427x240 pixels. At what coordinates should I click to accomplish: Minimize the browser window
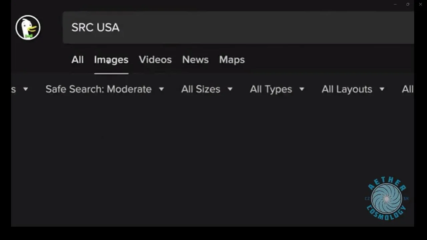coord(395,4)
